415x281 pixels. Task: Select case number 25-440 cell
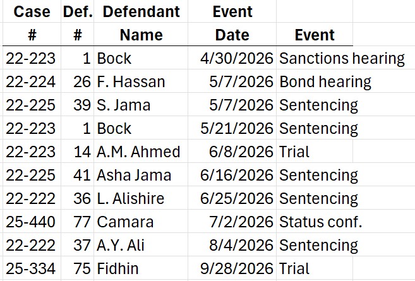[x=30, y=222]
